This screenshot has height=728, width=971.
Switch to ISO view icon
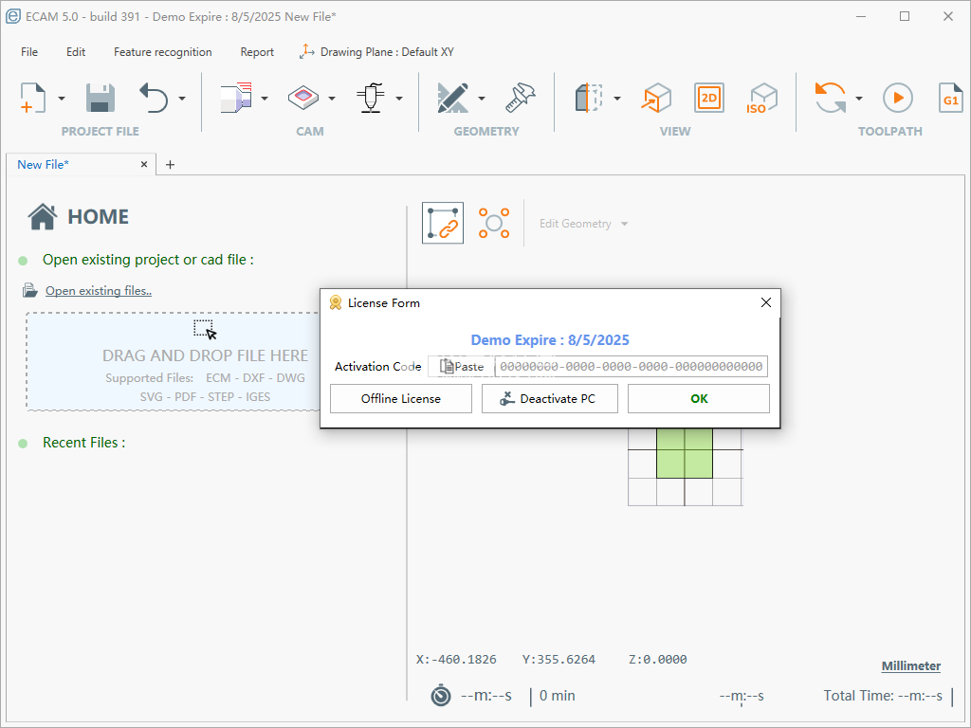click(x=763, y=98)
